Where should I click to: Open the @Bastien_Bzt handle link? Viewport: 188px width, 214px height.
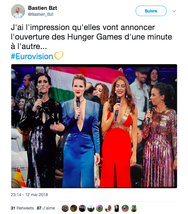pos(41,14)
